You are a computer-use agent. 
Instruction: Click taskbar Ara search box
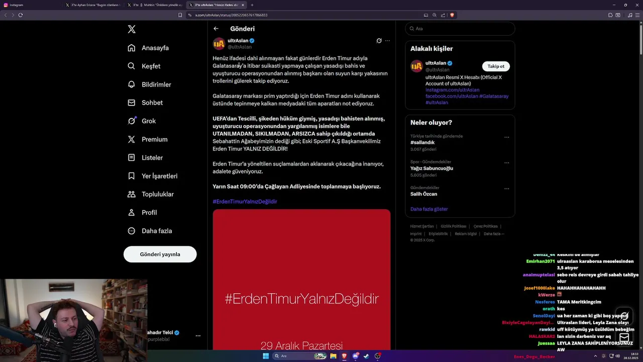pos(300,356)
